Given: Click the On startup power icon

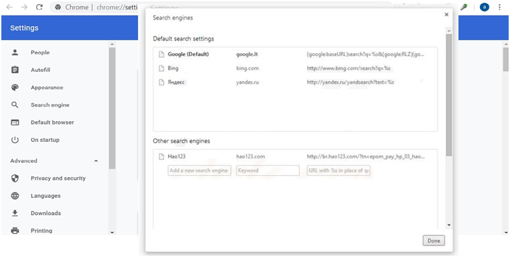Looking at the screenshot, I should pos(15,140).
